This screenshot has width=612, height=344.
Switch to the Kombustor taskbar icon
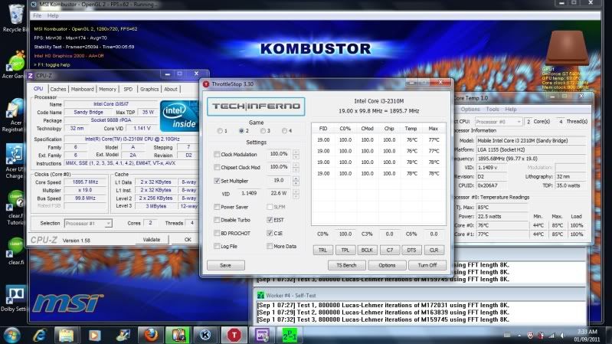(205, 334)
